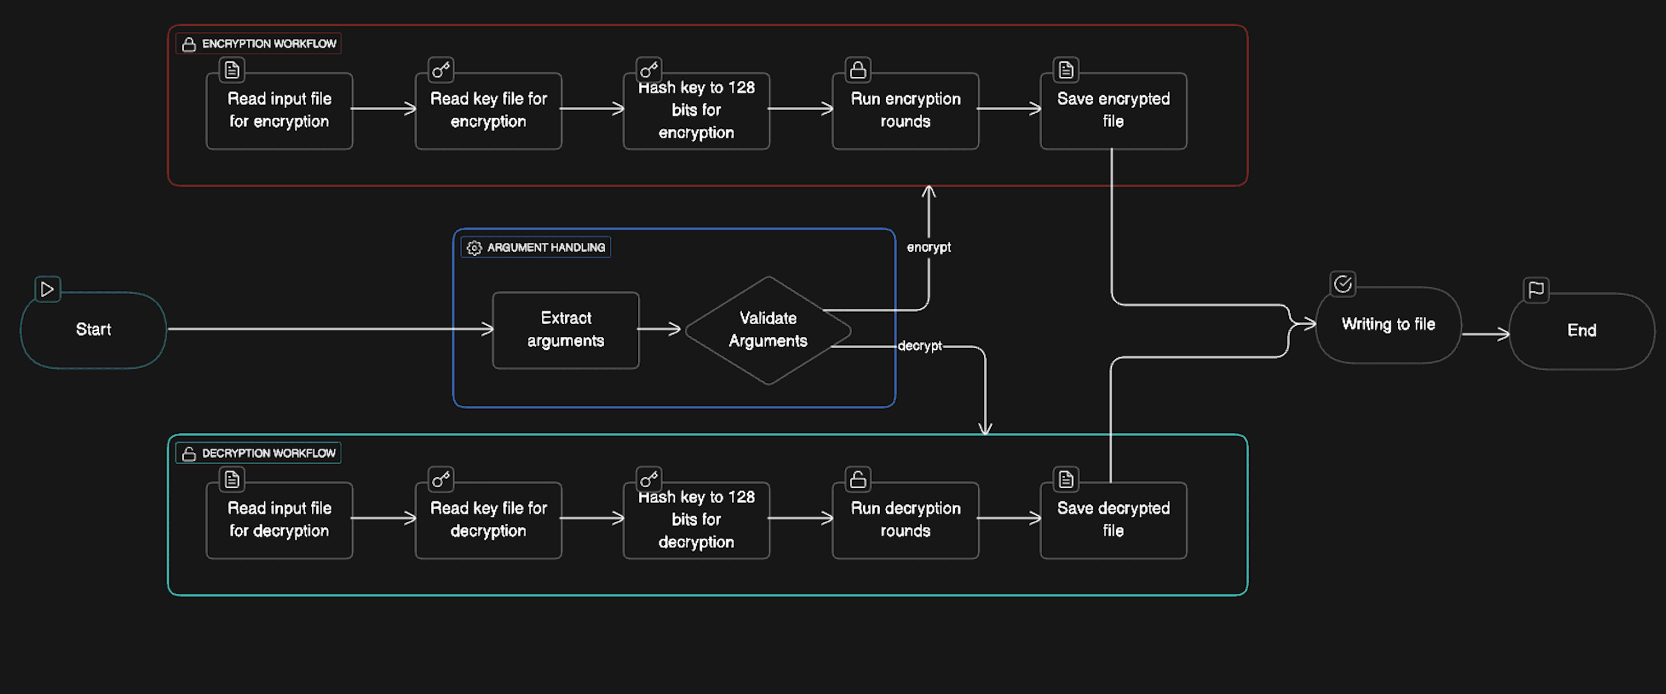This screenshot has height=694, width=1666.
Task: Select the Save decrypted file node
Action: click(1112, 520)
